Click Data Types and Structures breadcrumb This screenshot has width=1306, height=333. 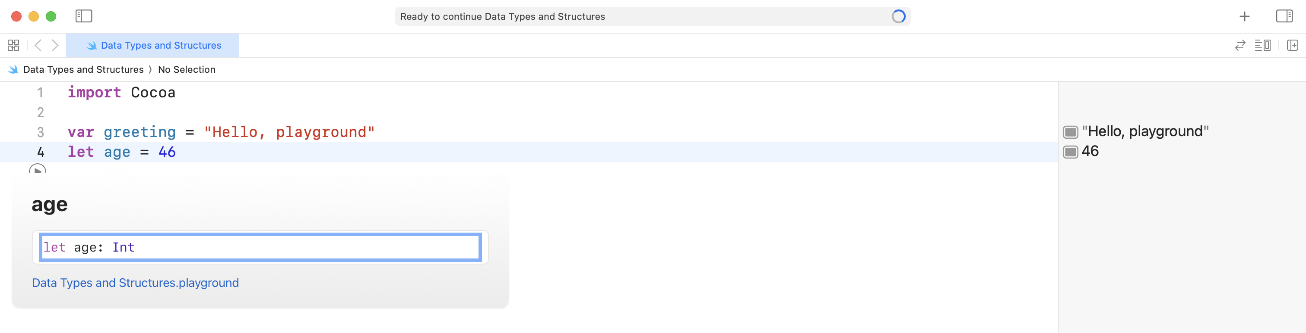tap(83, 69)
